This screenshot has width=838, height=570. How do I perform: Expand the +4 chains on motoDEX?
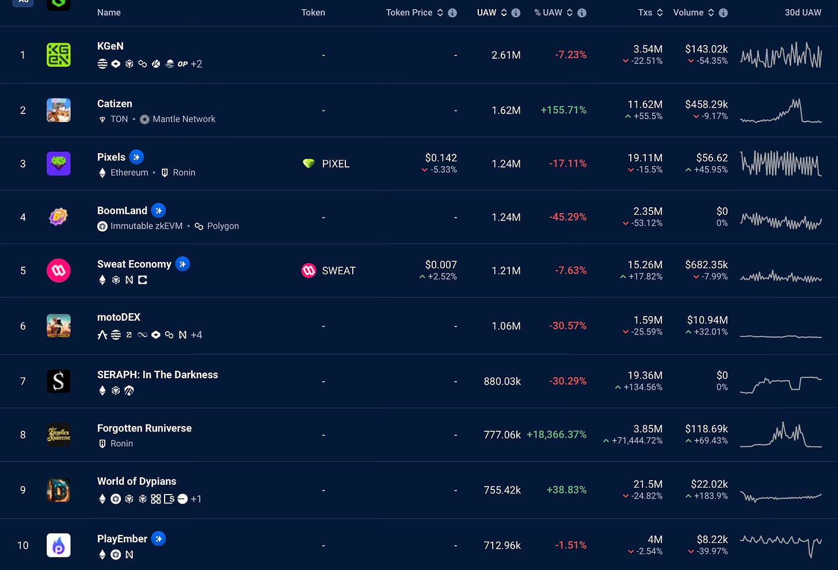pos(196,335)
